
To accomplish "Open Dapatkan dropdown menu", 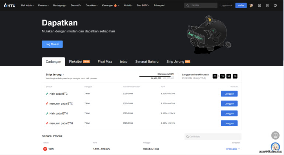I will point(91,6).
